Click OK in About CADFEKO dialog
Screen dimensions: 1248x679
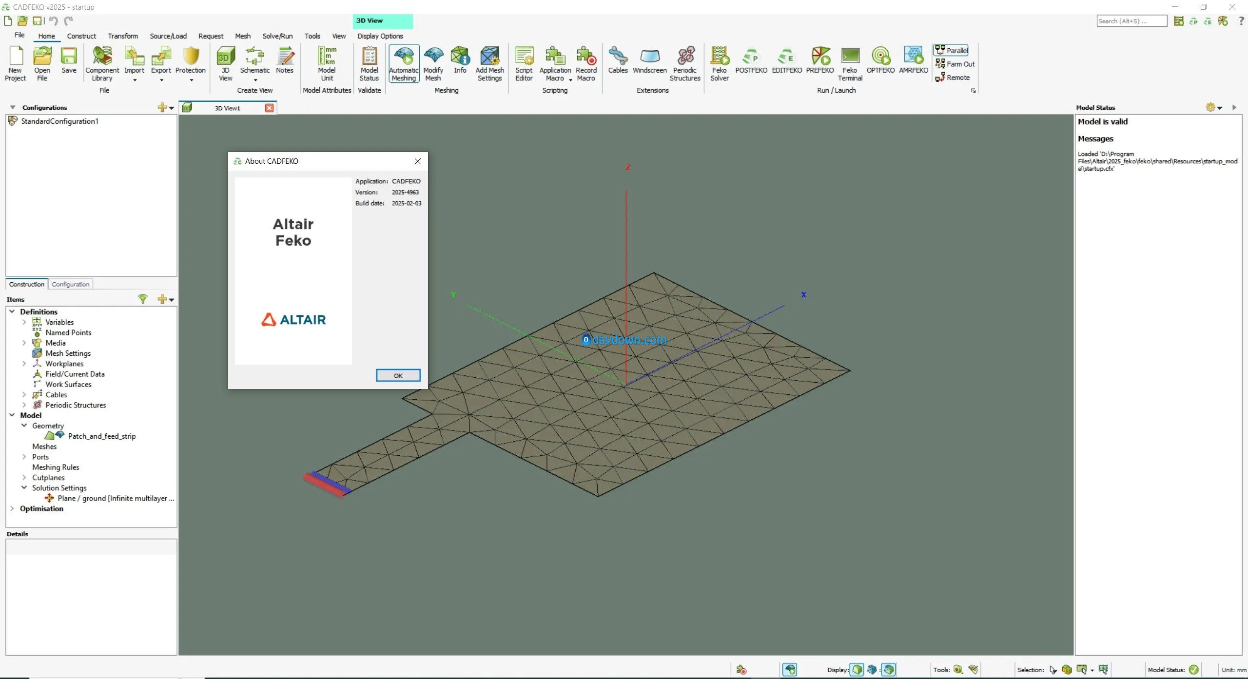pos(398,375)
